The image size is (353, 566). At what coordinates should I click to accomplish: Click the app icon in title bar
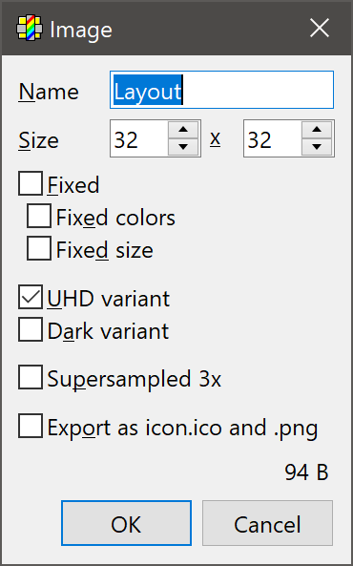30,28
